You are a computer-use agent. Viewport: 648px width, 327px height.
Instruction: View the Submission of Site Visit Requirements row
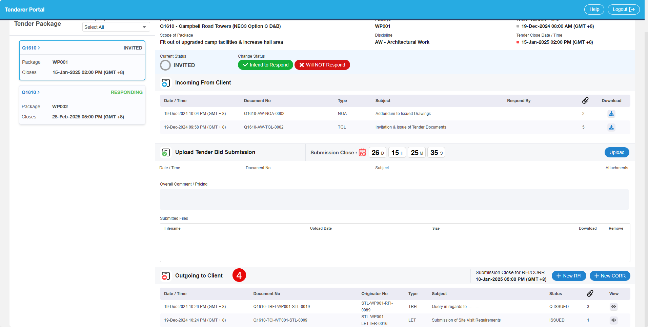613,320
